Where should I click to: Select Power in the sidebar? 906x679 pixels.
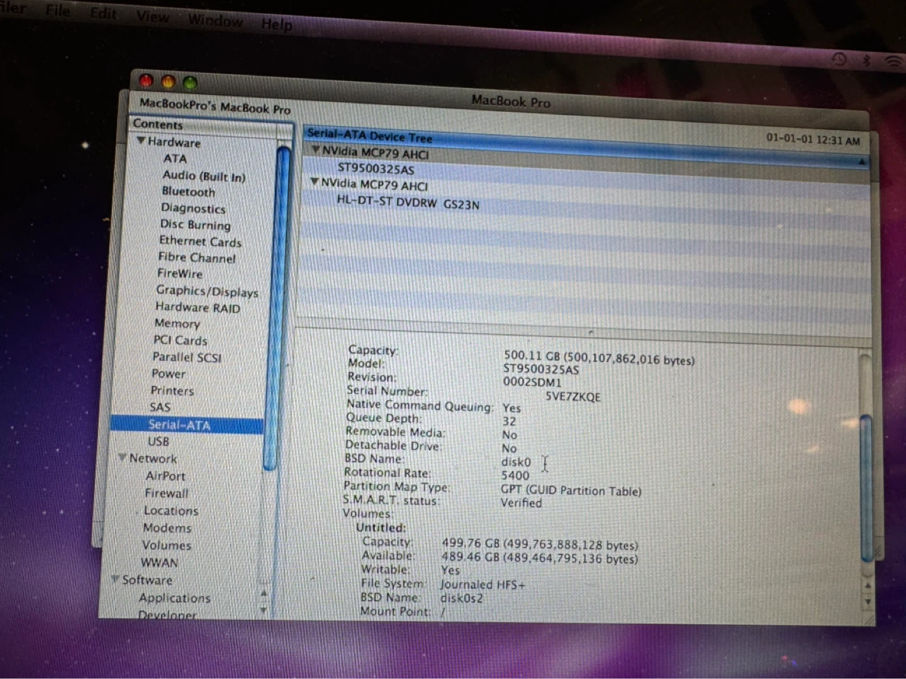click(x=169, y=373)
